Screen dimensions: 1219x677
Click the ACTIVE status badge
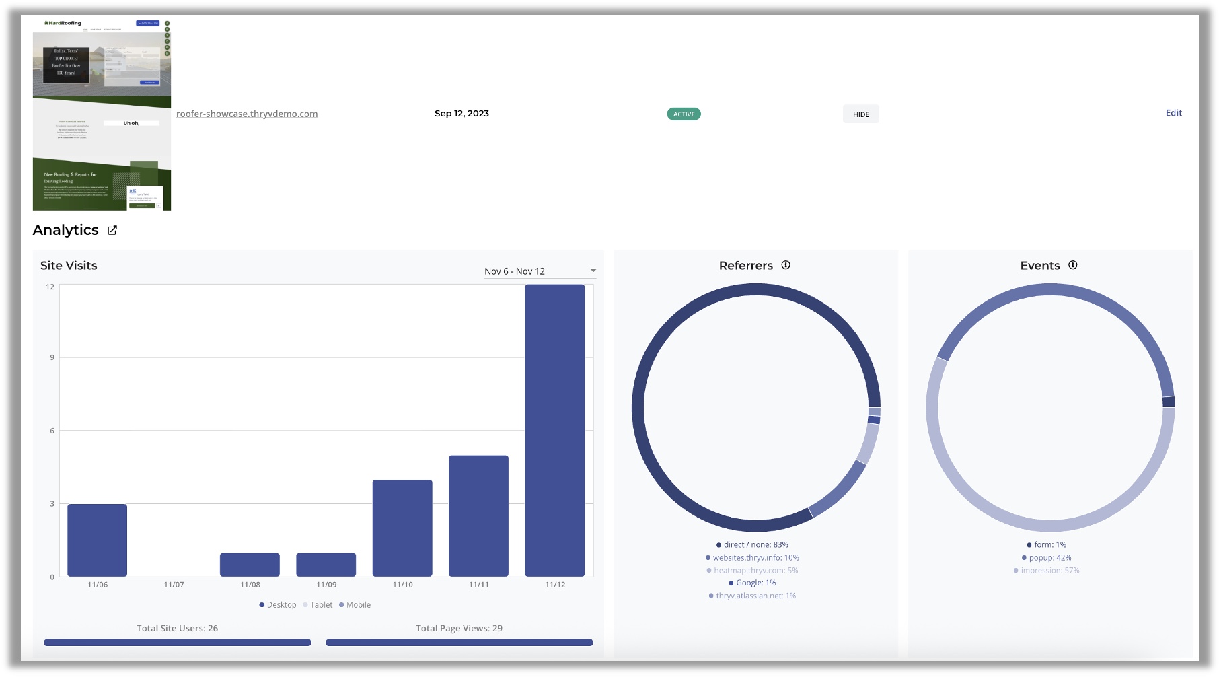coord(684,114)
